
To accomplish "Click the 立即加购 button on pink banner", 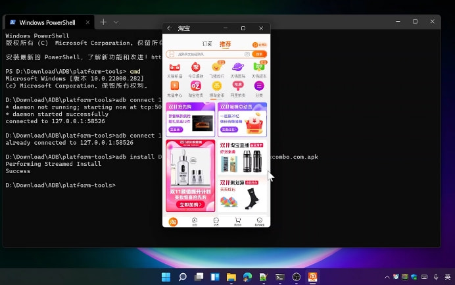I will (x=191, y=205).
